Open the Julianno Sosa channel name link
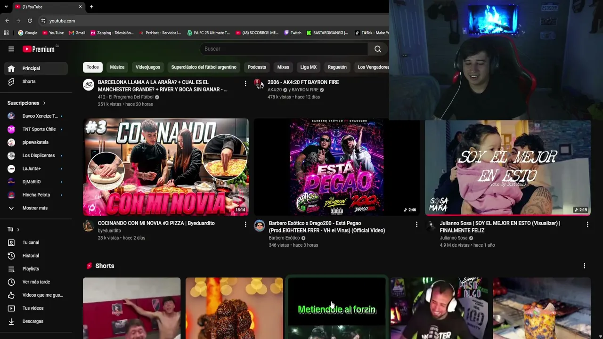 454,238
